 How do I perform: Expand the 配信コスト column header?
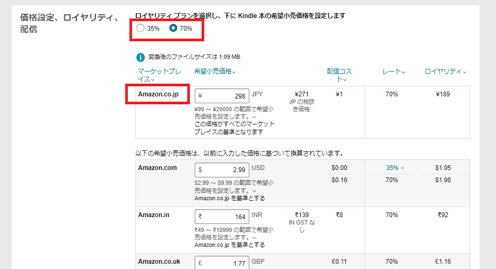(x=339, y=75)
